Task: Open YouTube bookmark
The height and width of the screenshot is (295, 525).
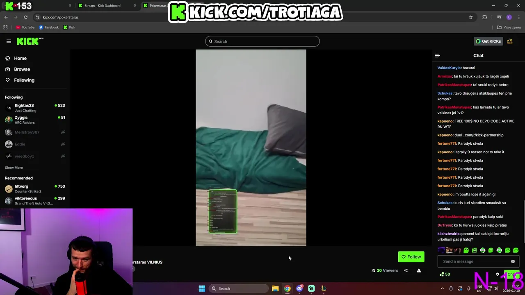Action: click(x=25, y=27)
